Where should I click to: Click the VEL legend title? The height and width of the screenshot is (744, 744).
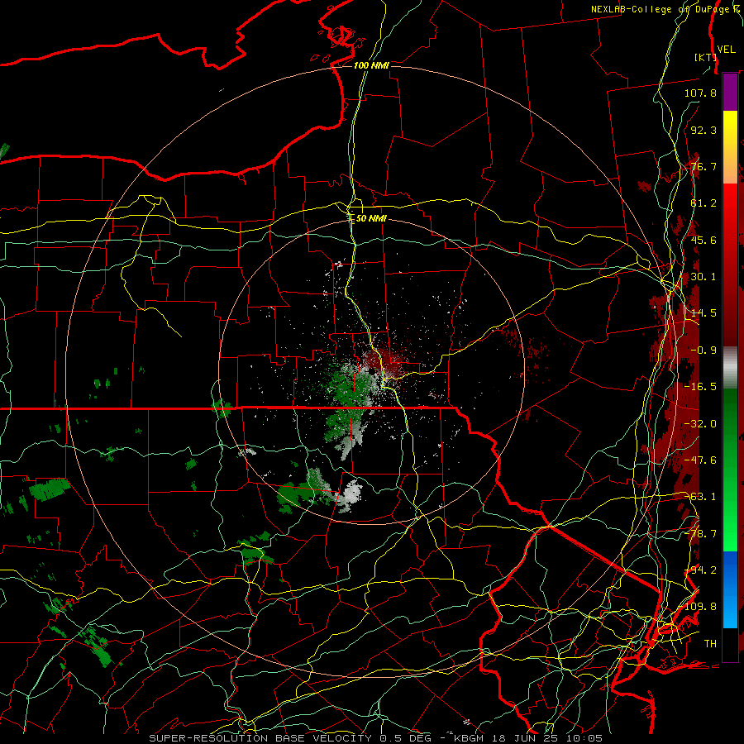click(727, 50)
